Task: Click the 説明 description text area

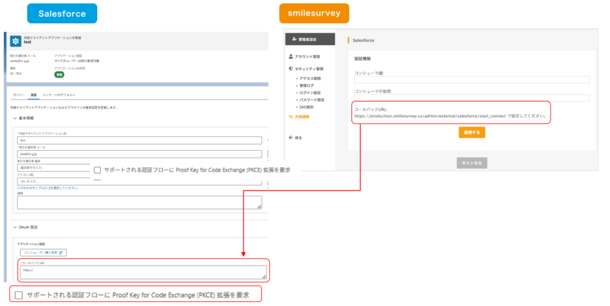Action: 139,202
